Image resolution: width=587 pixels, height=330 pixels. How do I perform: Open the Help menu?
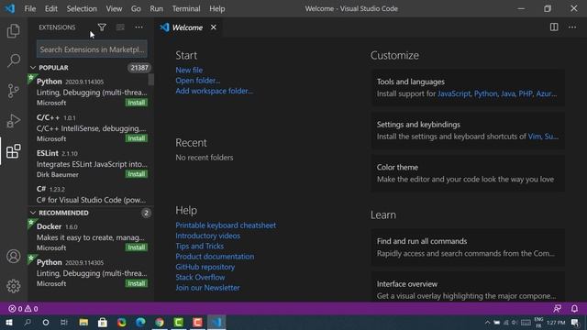217,8
